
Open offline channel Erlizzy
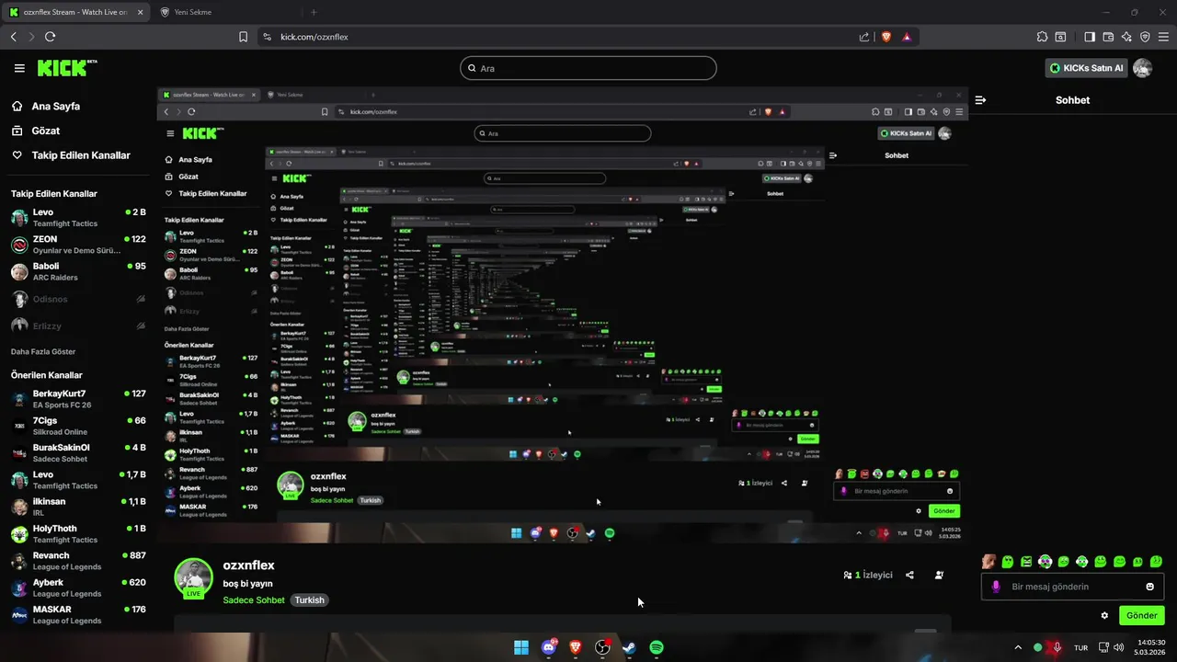click(x=78, y=325)
